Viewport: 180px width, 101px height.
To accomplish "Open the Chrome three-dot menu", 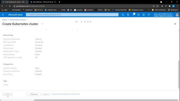I will pos(177,6).
